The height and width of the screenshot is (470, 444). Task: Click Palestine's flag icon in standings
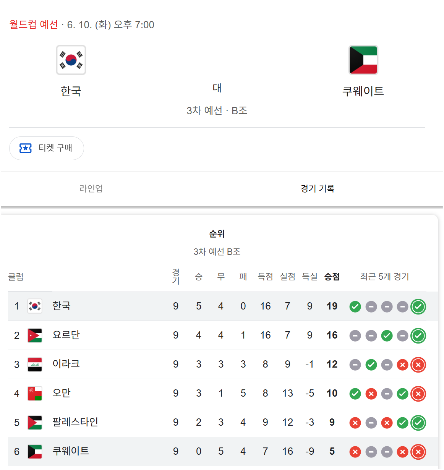point(35,423)
